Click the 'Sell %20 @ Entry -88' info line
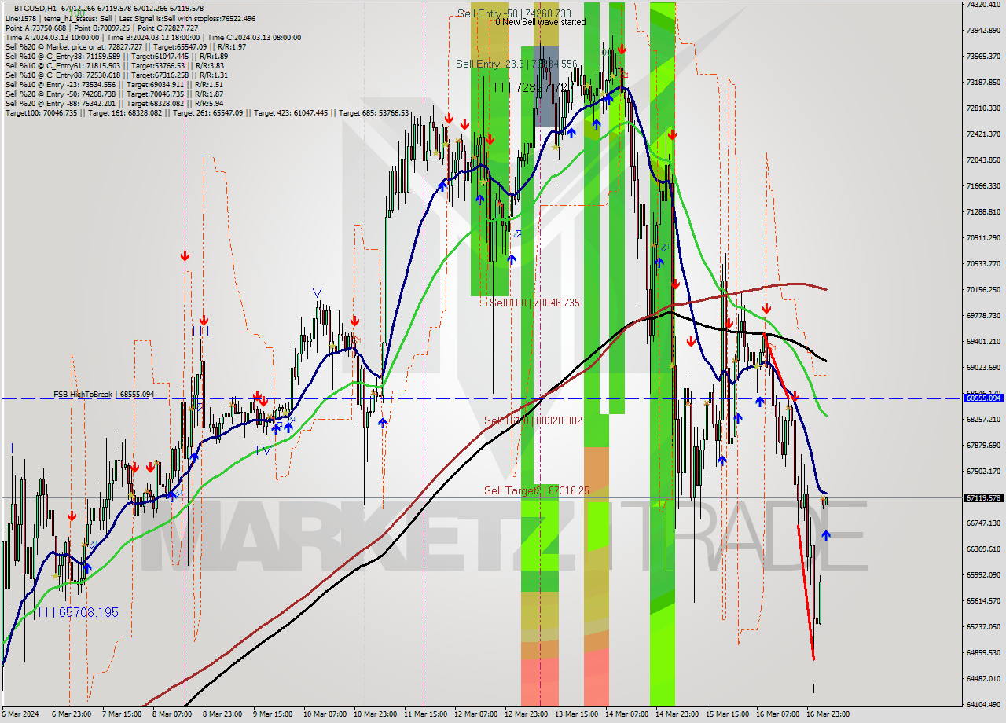This screenshot has height=723, width=1006. point(114,103)
